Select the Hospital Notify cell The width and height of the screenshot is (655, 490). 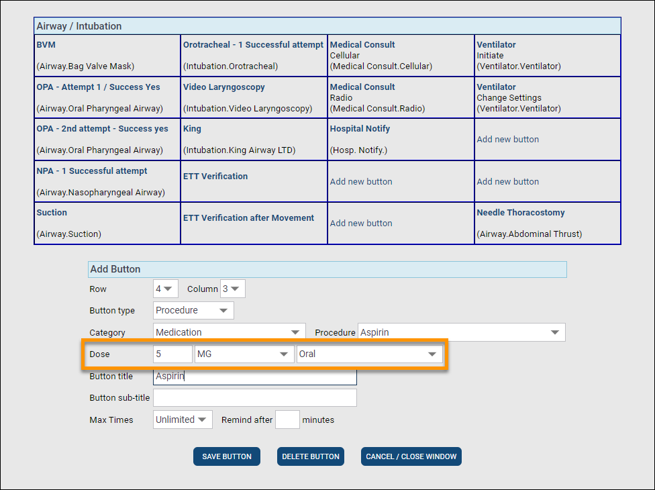(x=401, y=140)
